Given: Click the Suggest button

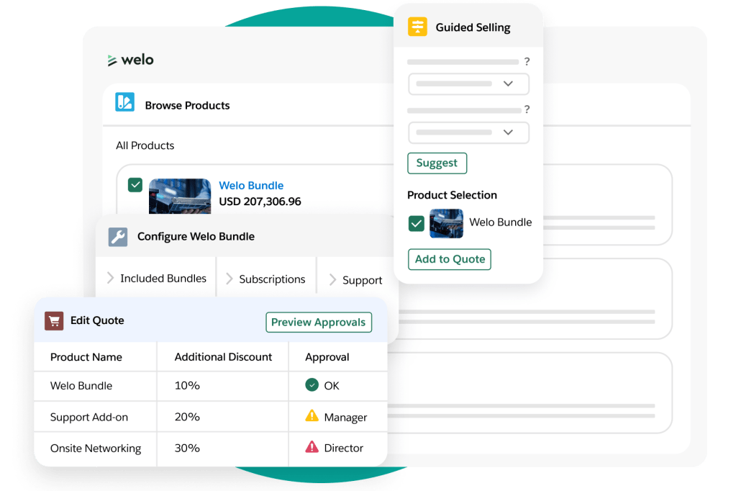Looking at the screenshot, I should (437, 163).
